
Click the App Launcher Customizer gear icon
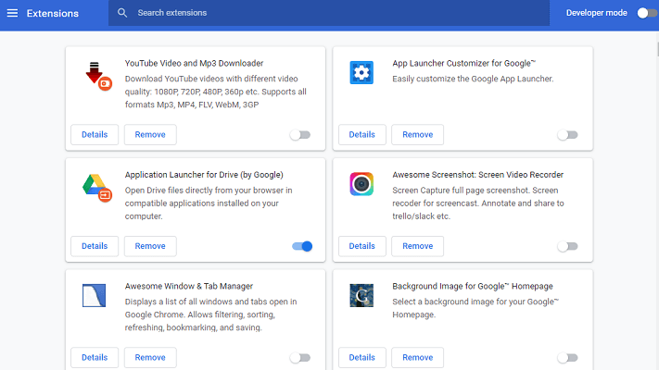coord(361,72)
